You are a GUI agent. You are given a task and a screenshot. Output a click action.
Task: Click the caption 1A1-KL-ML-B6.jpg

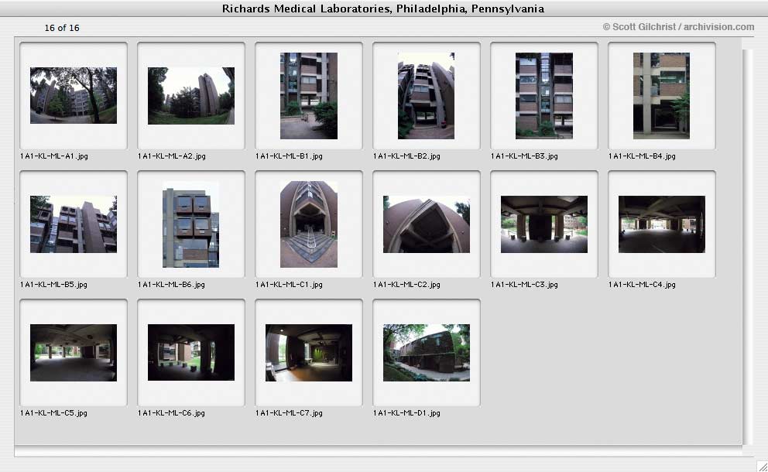pyautogui.click(x=171, y=285)
